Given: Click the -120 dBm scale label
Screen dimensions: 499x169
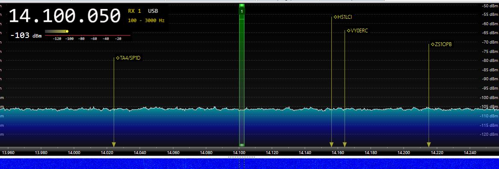Looking at the screenshot, I should point(489,134).
